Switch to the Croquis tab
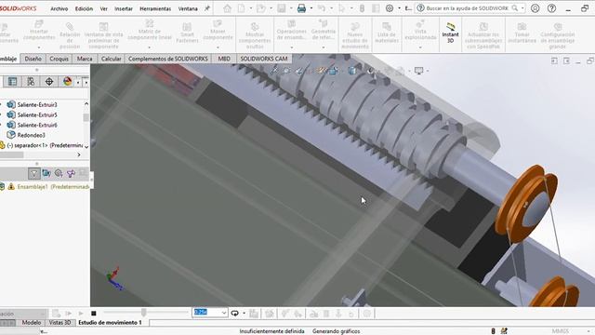This screenshot has width=595, height=335. [x=59, y=59]
